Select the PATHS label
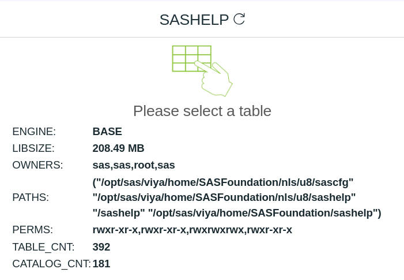404x280 pixels. point(31,197)
